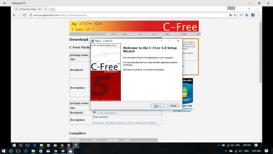Click the Chrome forward navigation arrow
273x154 pixels.
pyautogui.click(x=19, y=15)
